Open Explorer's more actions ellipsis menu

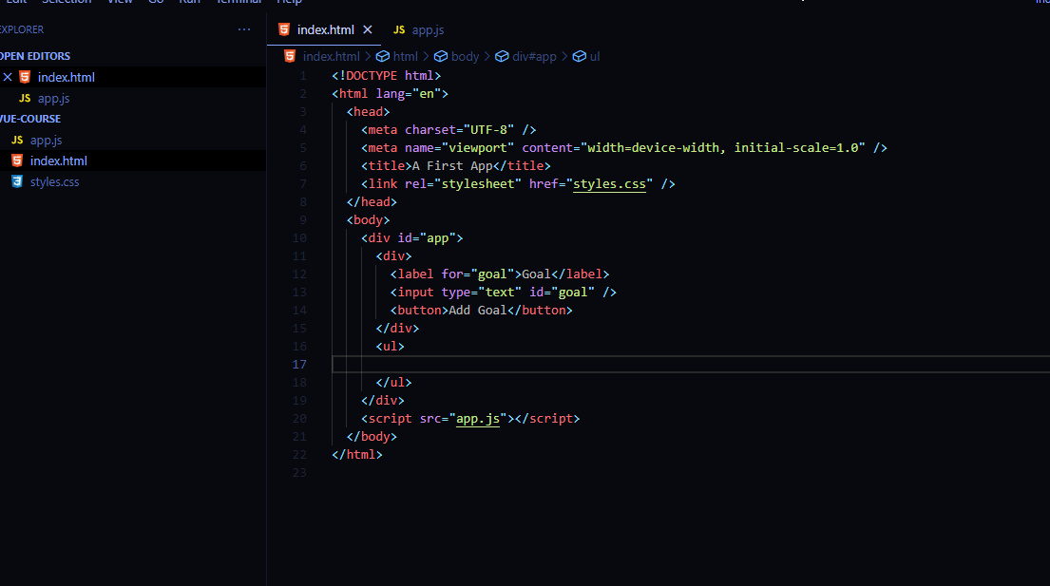pyautogui.click(x=244, y=29)
